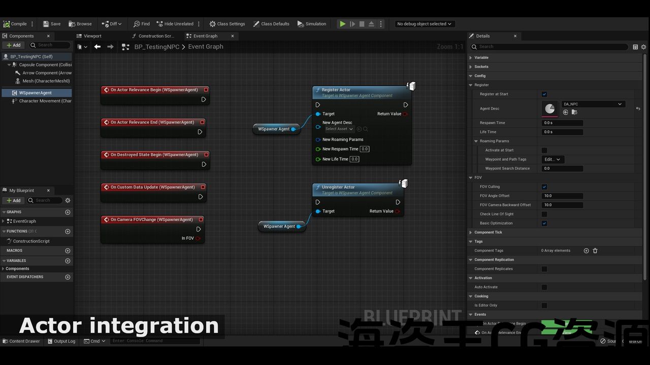Click the Class Defaults button
The height and width of the screenshot is (365, 650).
click(271, 24)
